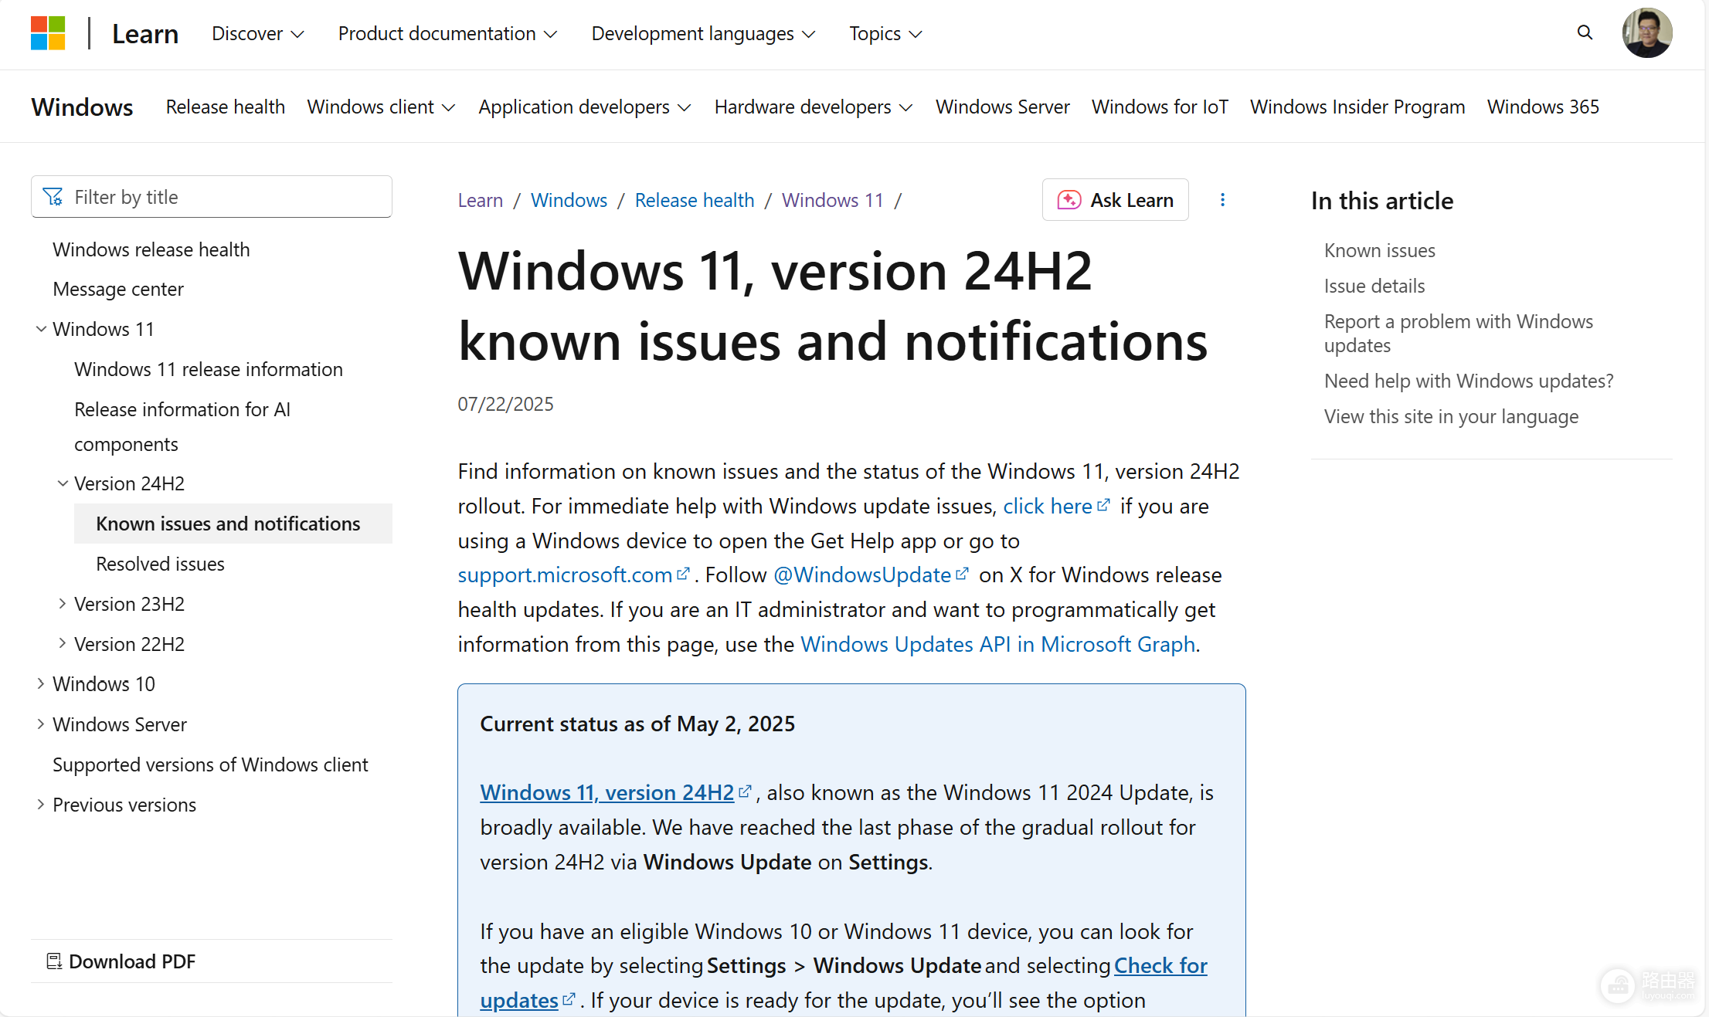
Task: Click Windows in the breadcrumb
Action: (569, 200)
